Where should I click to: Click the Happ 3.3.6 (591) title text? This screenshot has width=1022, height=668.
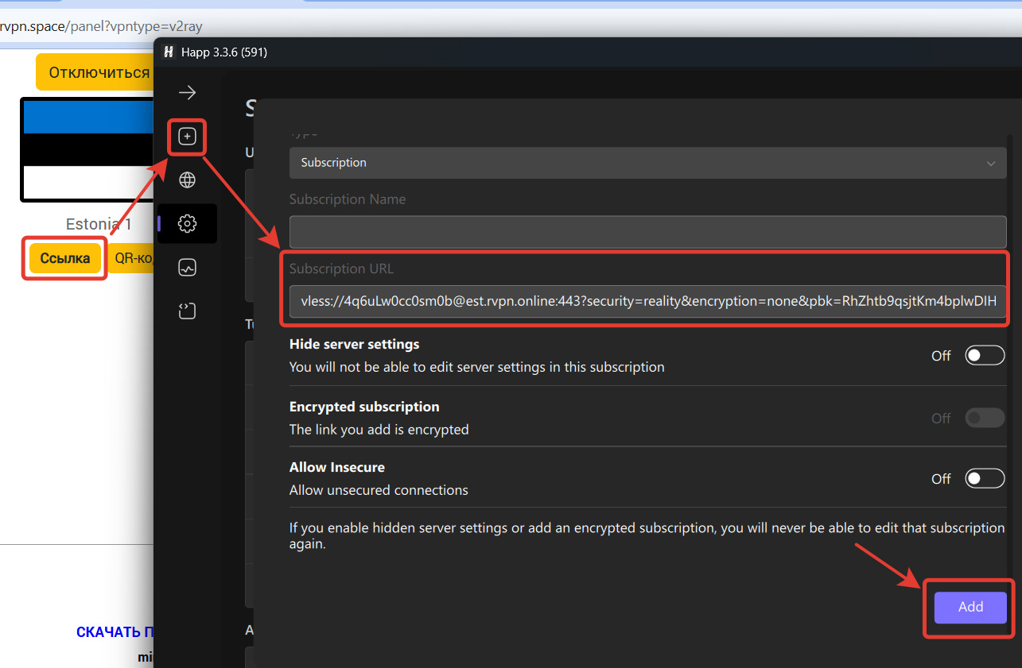225,52
